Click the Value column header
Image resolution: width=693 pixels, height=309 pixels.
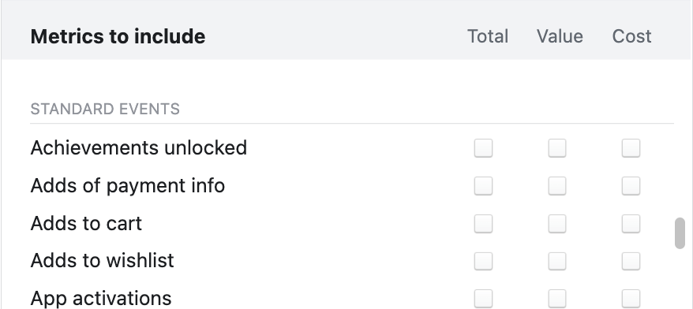tap(560, 36)
